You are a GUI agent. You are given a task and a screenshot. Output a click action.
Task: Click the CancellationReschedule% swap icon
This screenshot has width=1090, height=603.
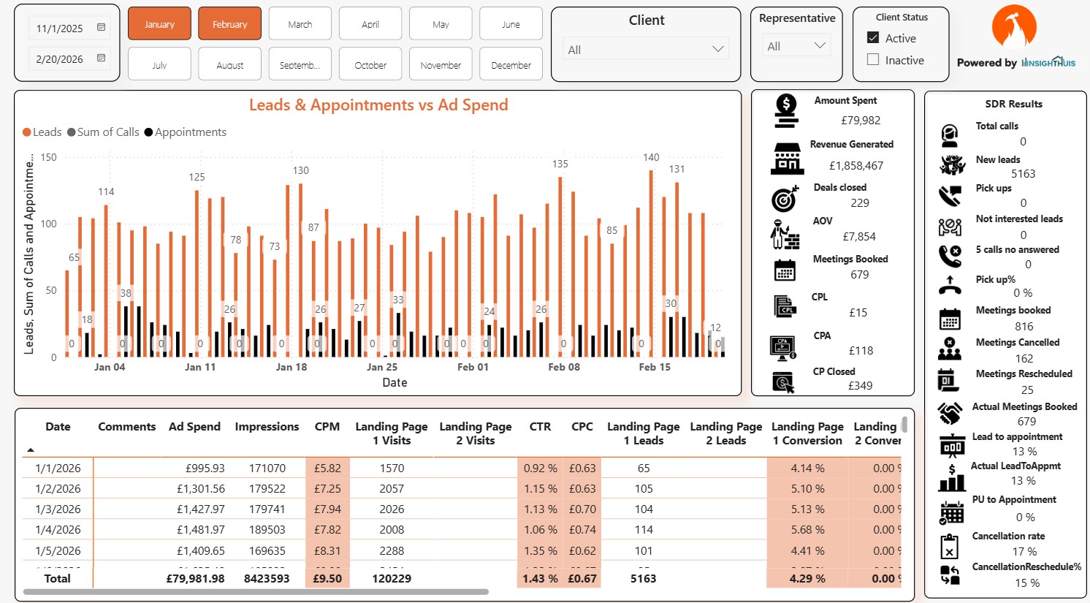pyautogui.click(x=950, y=575)
